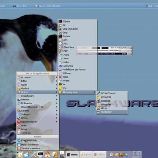158x158 pixels.
Task: Expand the Internet submenu arrow
Action: point(57,100)
